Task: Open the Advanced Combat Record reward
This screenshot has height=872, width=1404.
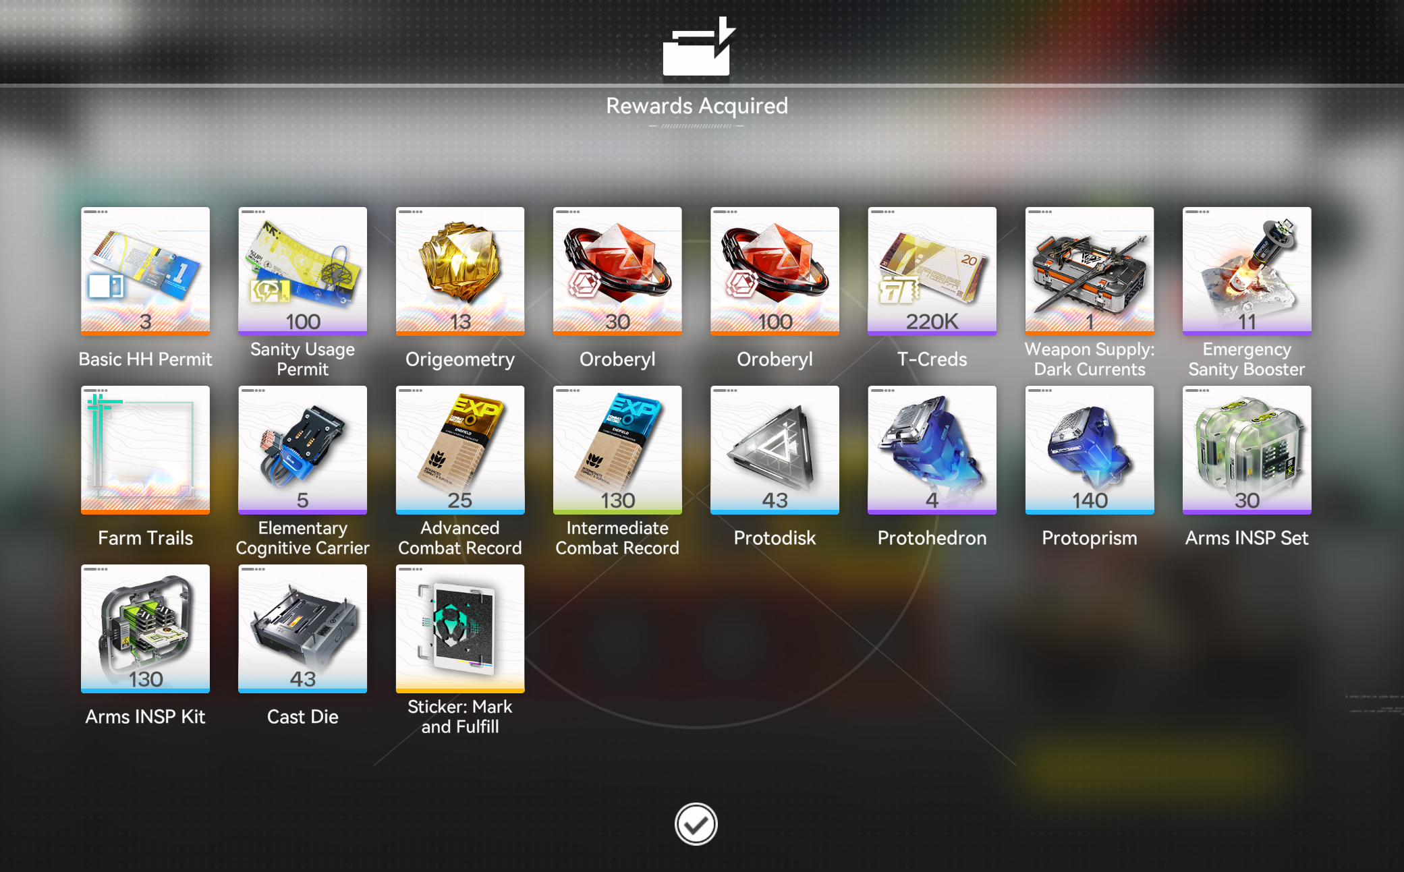Action: (x=459, y=449)
